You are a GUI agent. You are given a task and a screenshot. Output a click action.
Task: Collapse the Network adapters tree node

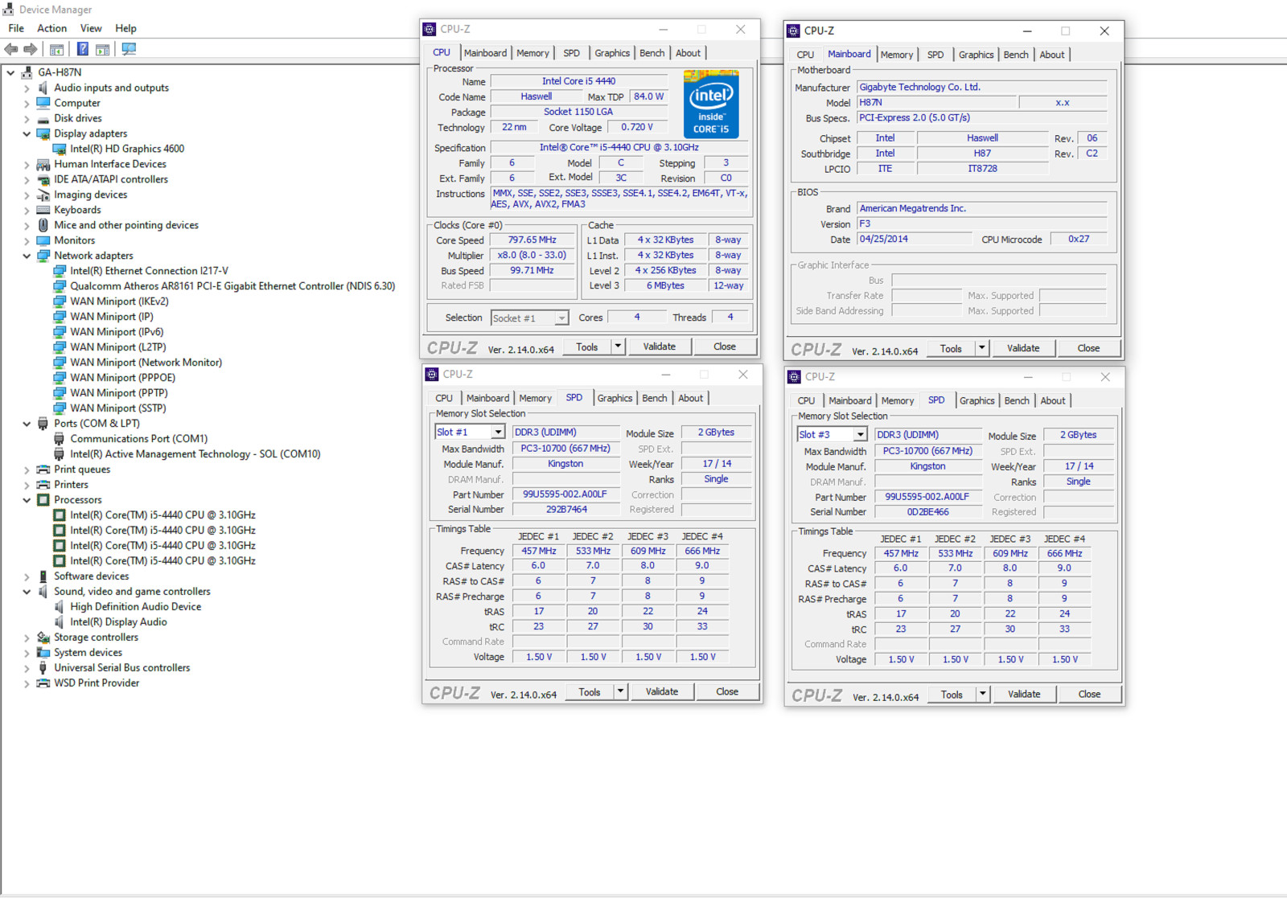(27, 256)
